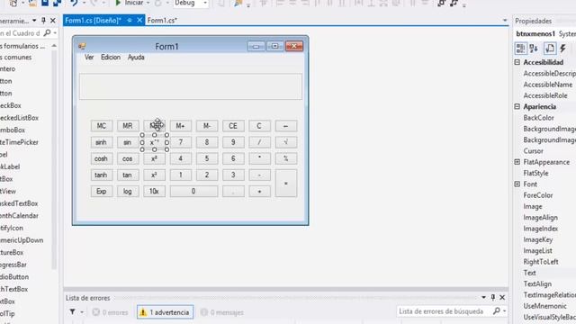The width and height of the screenshot is (576, 324).
Task: Select the calculator display textbox
Action: 191,86
